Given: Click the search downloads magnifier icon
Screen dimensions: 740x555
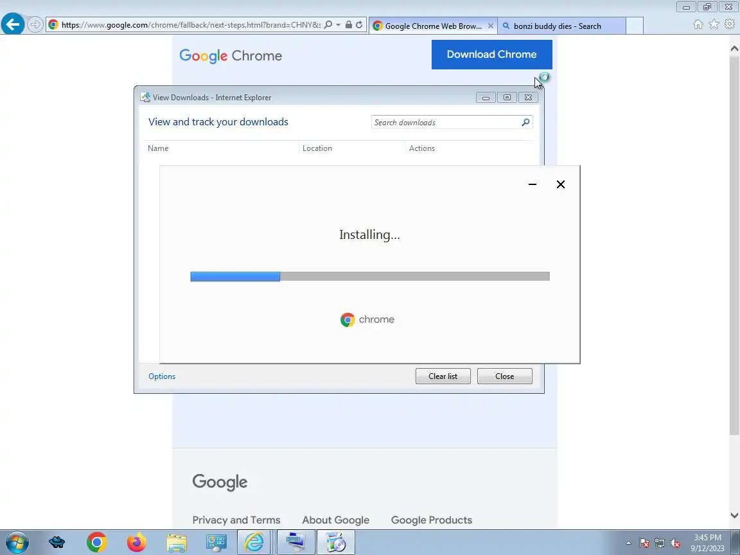Looking at the screenshot, I should click(x=525, y=122).
